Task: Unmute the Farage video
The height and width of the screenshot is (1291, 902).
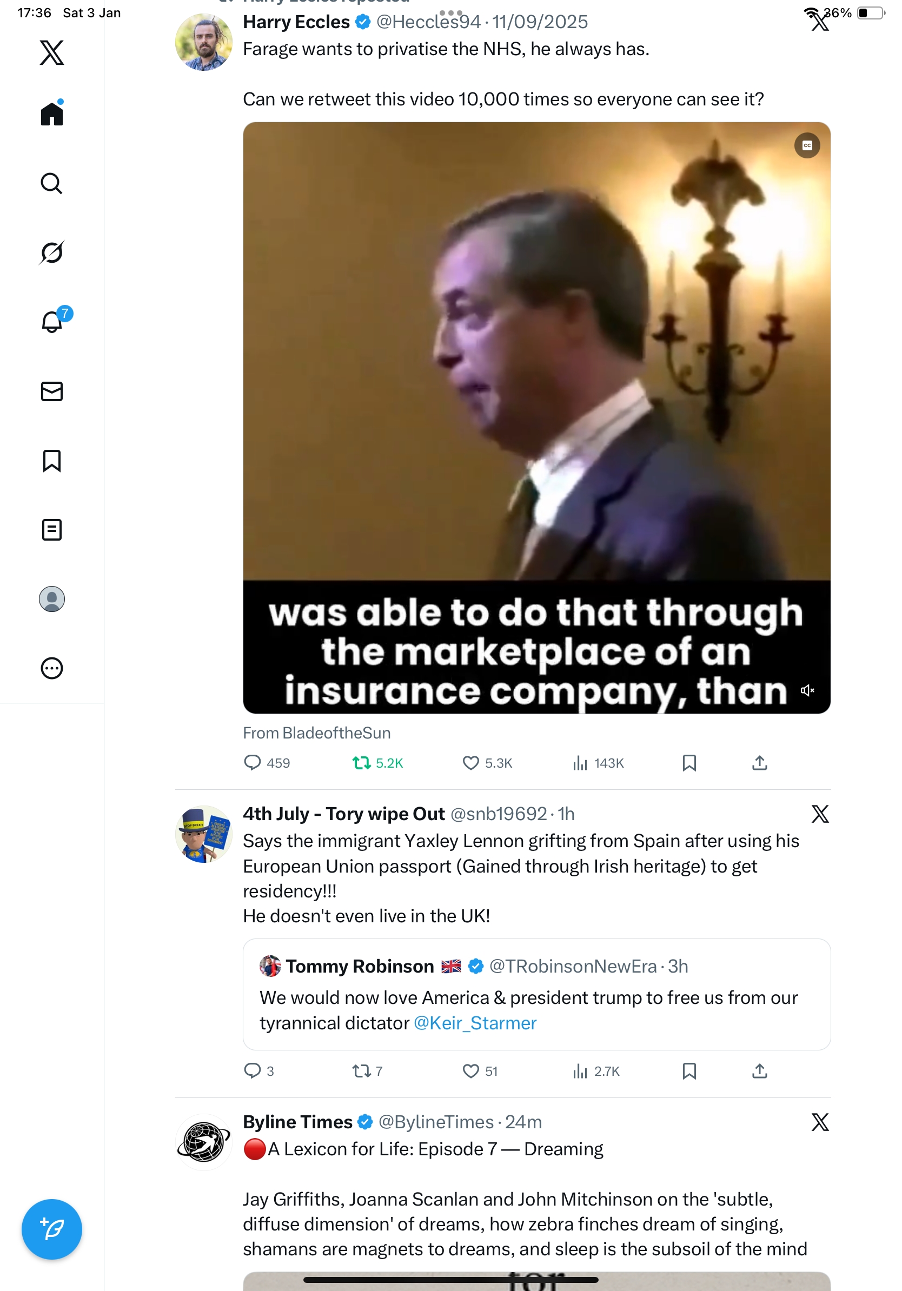Action: click(x=807, y=690)
